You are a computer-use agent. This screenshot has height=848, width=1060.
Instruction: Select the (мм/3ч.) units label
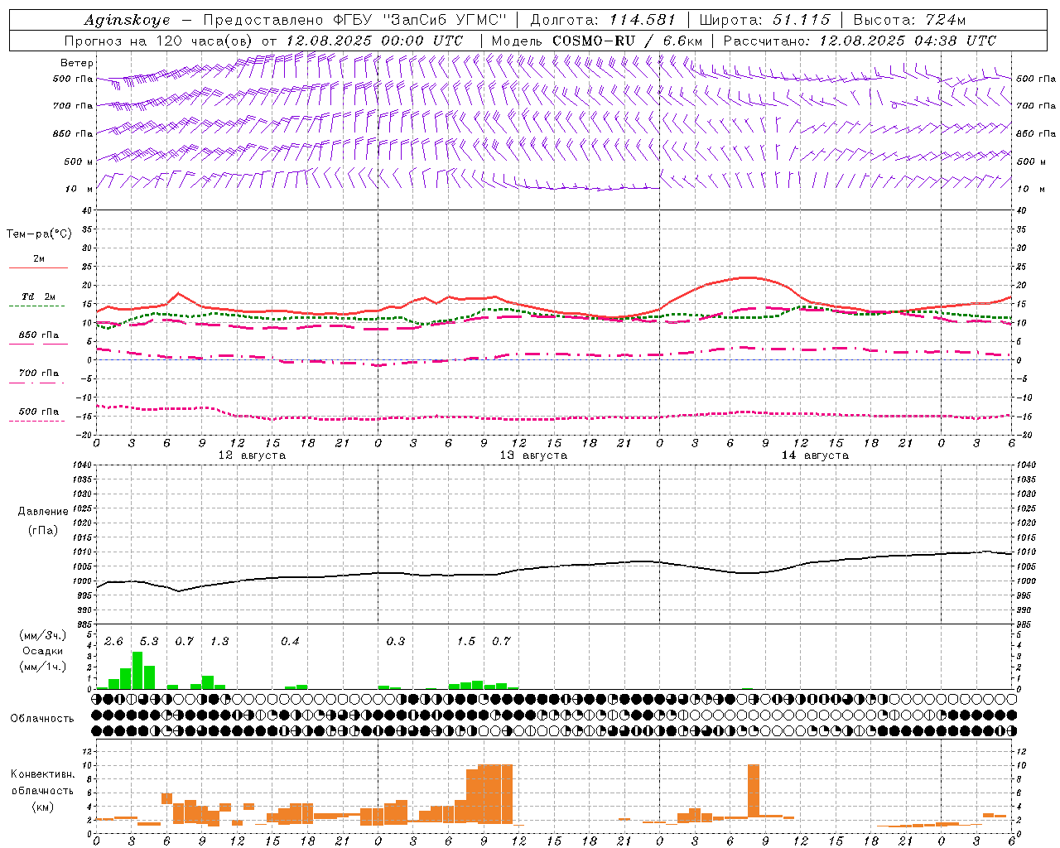tap(42, 635)
